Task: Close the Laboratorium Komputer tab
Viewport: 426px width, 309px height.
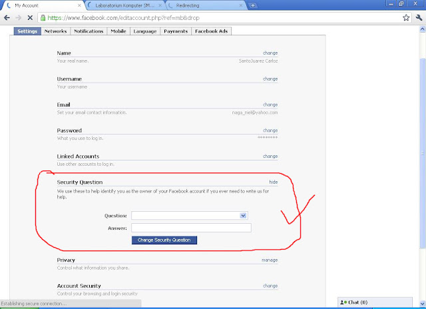Action: click(160, 5)
